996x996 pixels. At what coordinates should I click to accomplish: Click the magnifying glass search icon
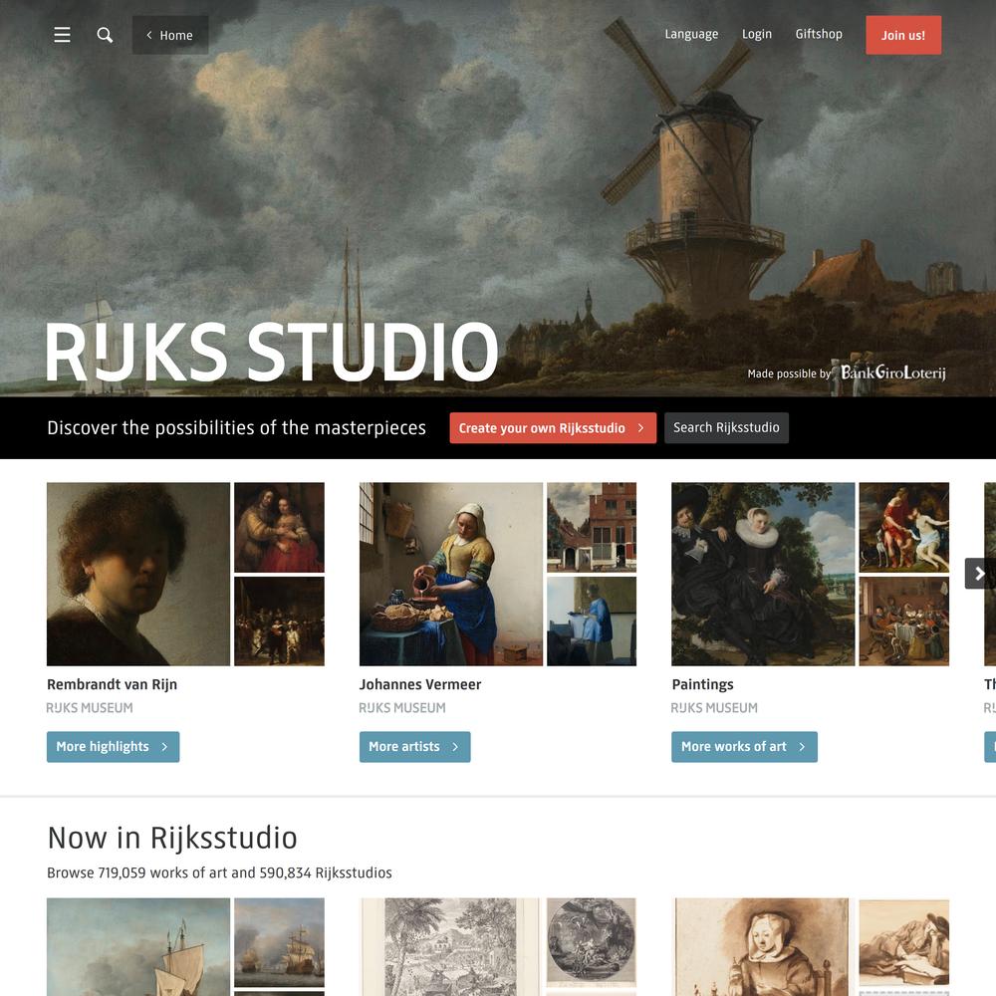(105, 35)
